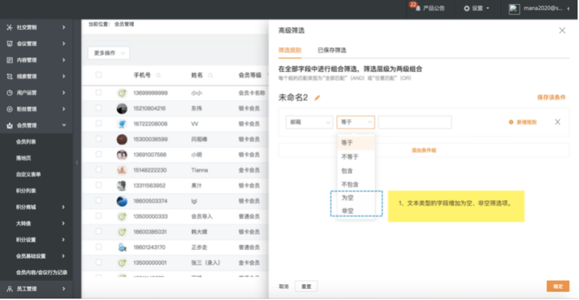Expand the 积分商城 submenu chevron
This screenshot has width=579, height=300.
coord(63,207)
